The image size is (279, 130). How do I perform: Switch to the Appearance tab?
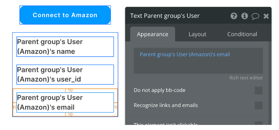click(x=152, y=34)
